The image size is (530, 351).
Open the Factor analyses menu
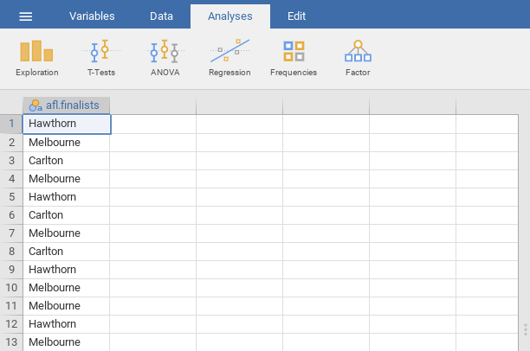click(358, 58)
